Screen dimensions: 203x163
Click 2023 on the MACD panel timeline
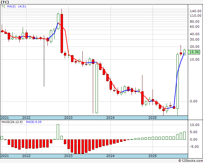point(68,156)
